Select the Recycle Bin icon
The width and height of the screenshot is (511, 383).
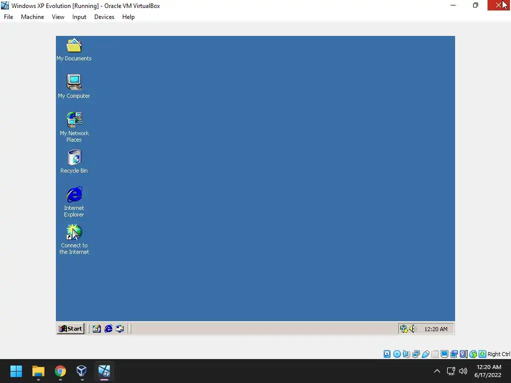pyautogui.click(x=74, y=162)
